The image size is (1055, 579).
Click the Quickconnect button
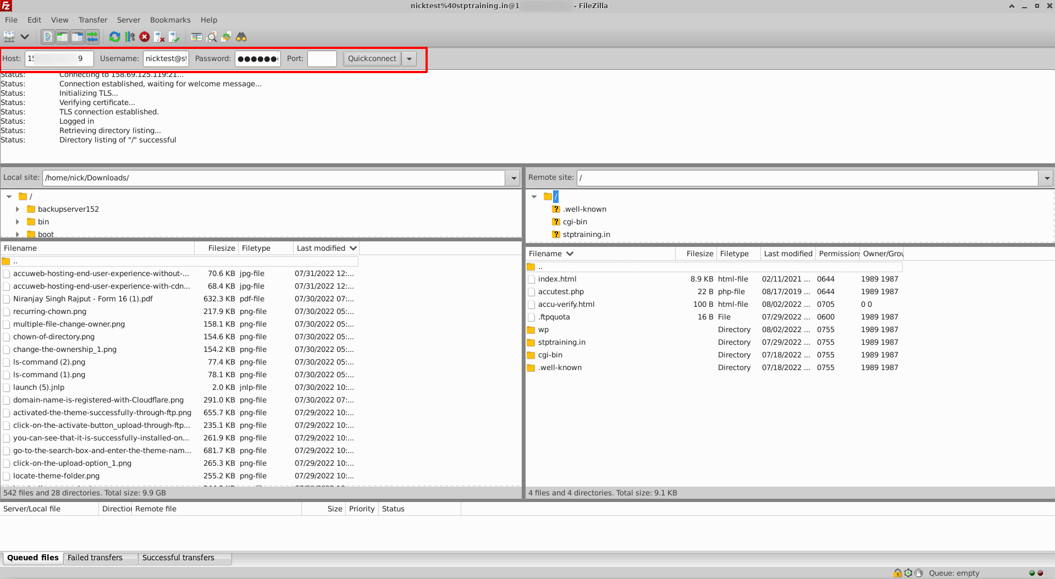(x=372, y=59)
